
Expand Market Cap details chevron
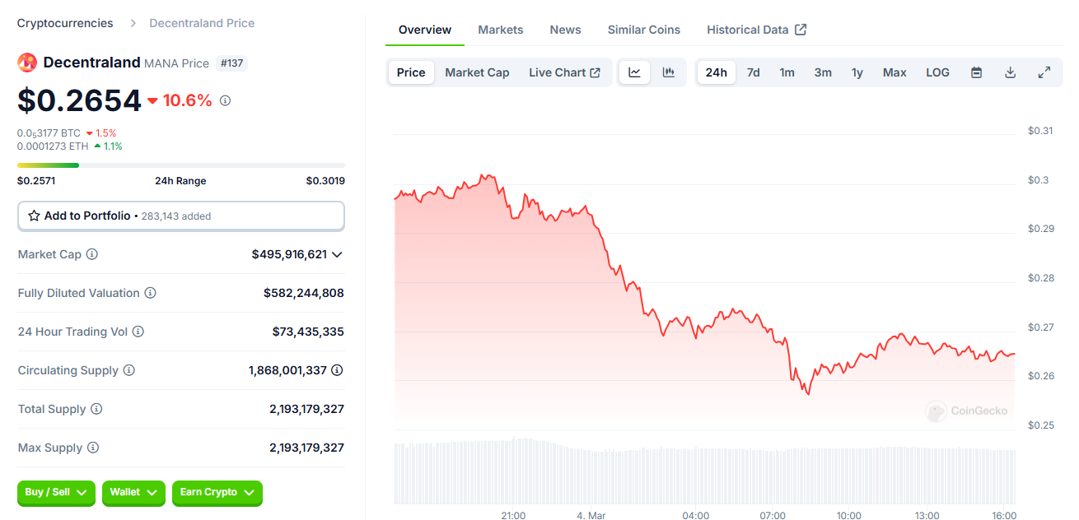pos(336,254)
